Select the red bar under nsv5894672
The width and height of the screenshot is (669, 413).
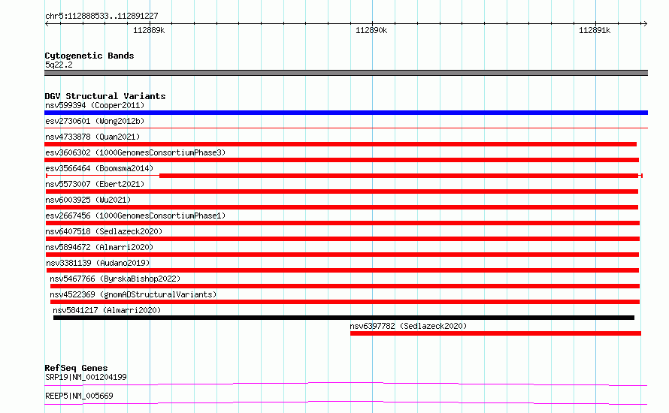(x=342, y=255)
